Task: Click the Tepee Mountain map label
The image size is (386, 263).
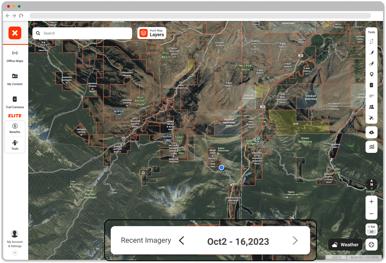Action: [293, 193]
